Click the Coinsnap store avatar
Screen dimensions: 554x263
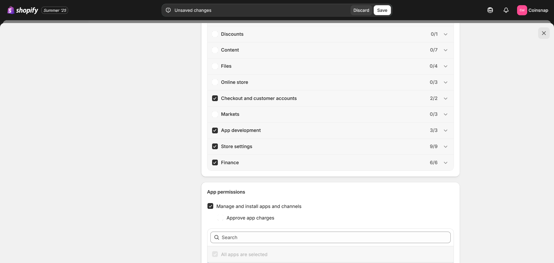(522, 10)
